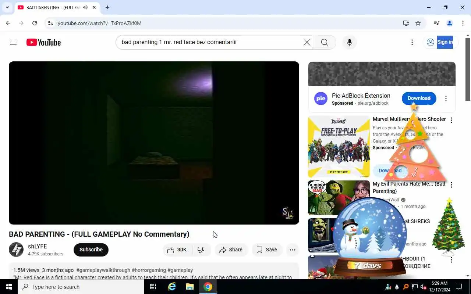Open a new tab
This screenshot has width=471, height=294.
[x=107, y=7]
